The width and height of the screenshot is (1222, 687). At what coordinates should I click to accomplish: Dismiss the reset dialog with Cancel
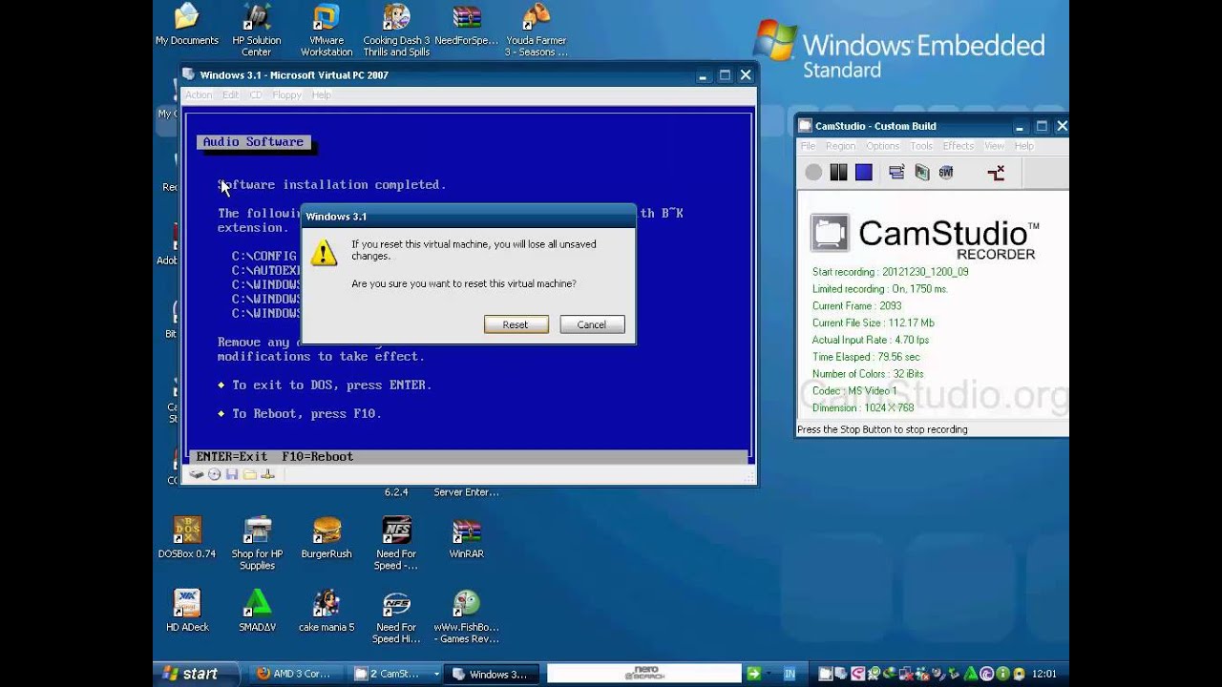click(x=592, y=324)
